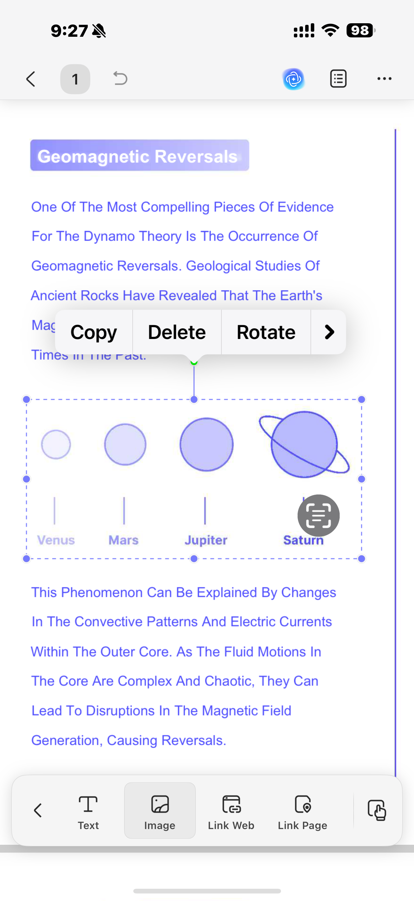Choose Copy from the popup menu
414x901 pixels.
[93, 332]
